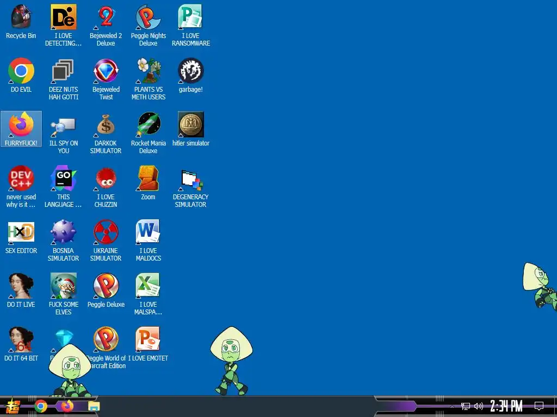Open File Explorer from the taskbar
This screenshot has width=557, height=417.
(x=94, y=406)
